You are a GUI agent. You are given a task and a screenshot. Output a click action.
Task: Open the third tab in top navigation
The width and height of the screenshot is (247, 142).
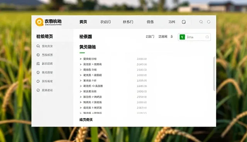click(128, 22)
